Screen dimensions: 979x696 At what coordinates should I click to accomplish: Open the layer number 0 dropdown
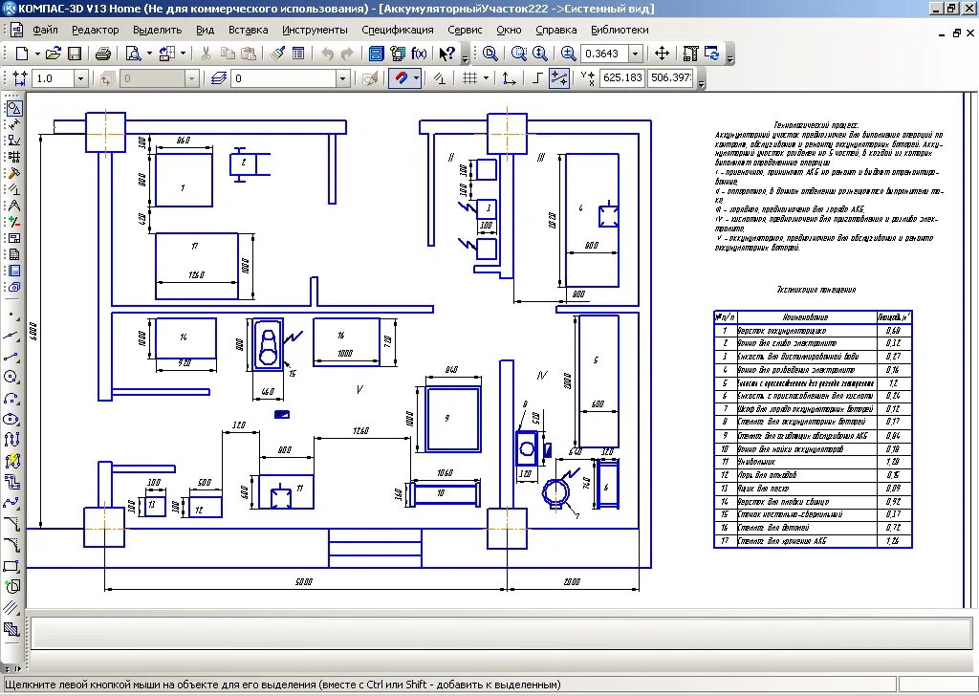pyautogui.click(x=342, y=78)
